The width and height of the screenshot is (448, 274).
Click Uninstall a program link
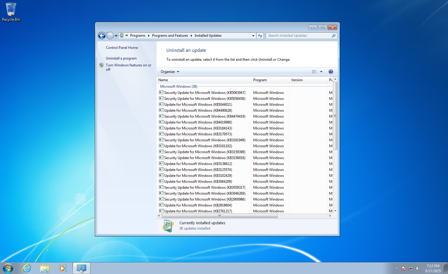pos(121,58)
